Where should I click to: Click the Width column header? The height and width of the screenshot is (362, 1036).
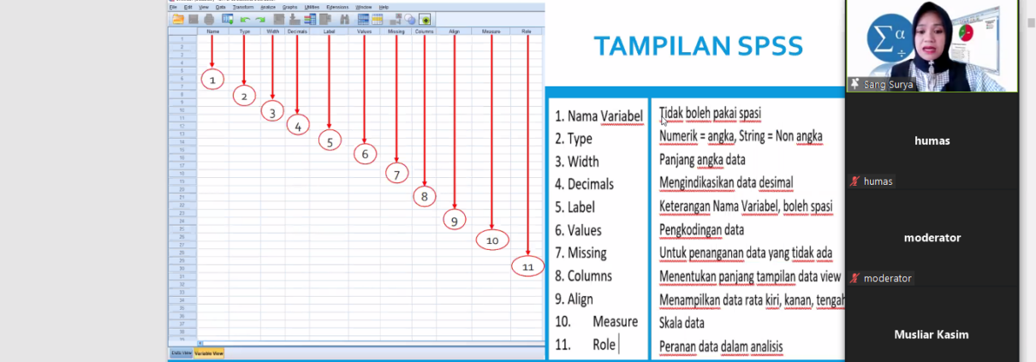click(273, 32)
